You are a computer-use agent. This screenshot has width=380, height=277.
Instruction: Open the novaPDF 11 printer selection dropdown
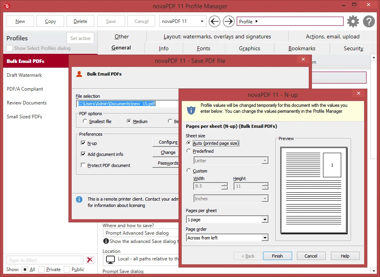201,21
